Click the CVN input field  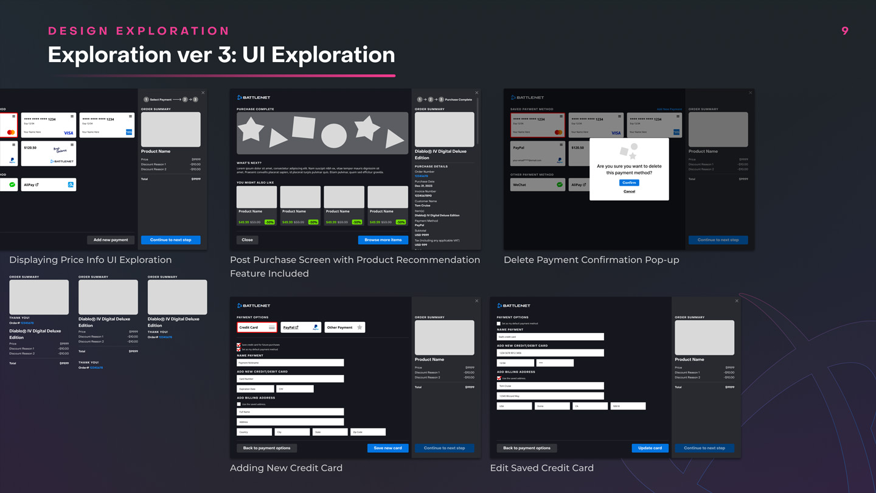point(295,388)
